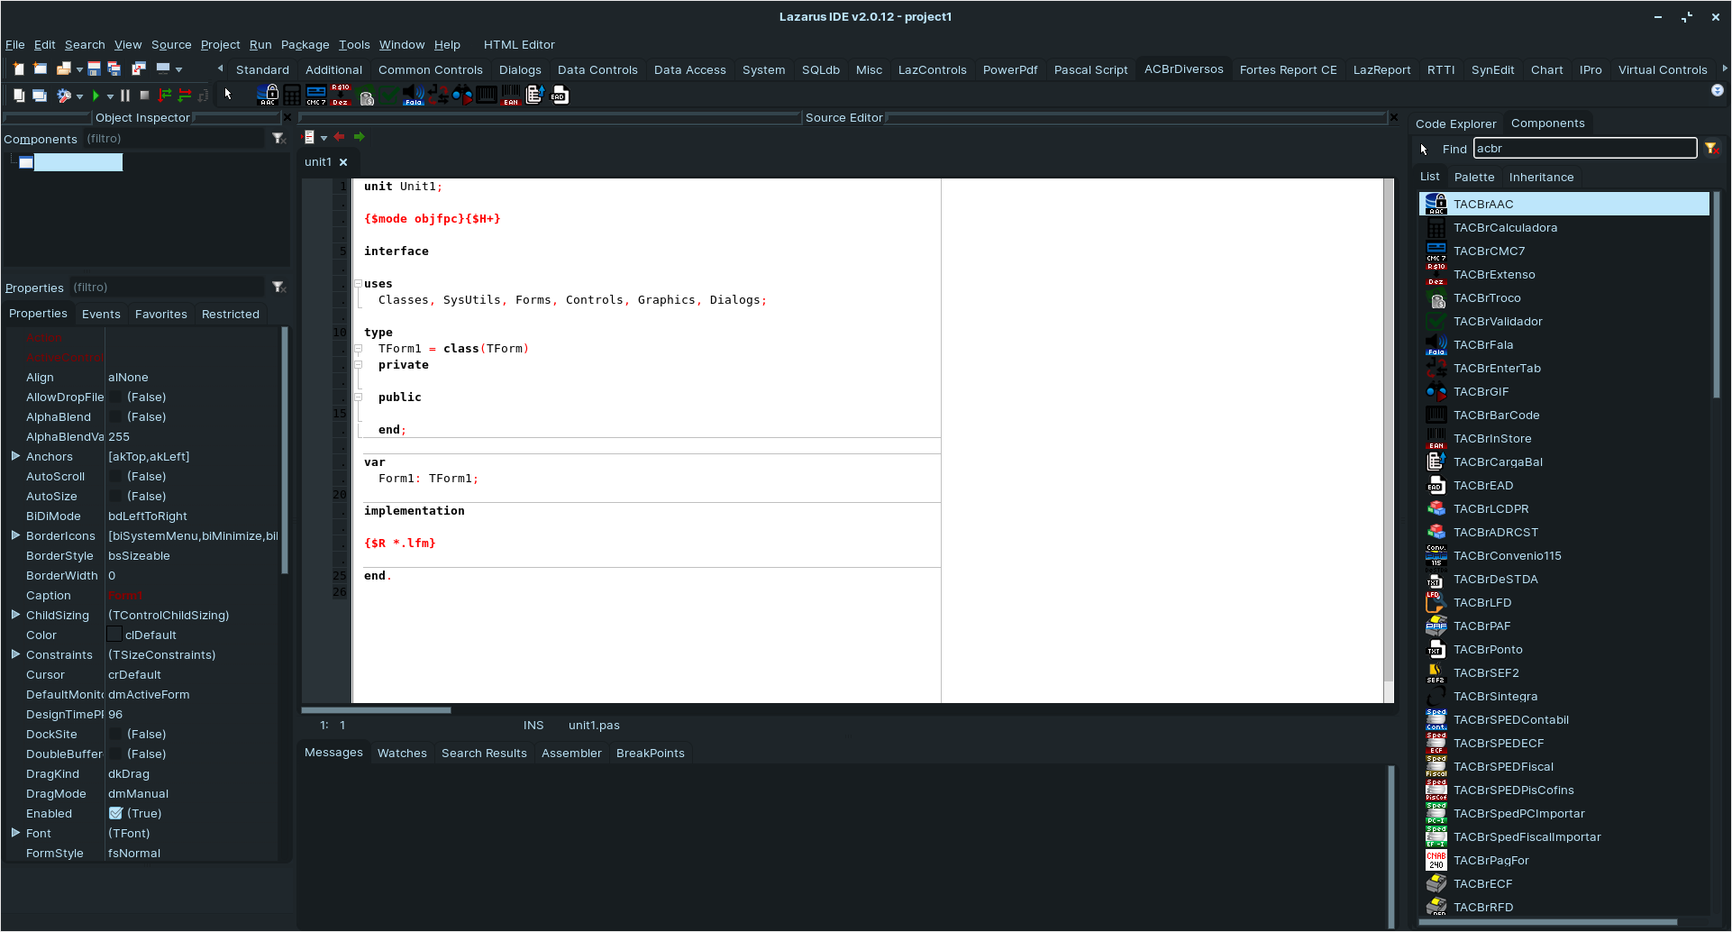Click the Toggle Form/Unit icon
Image resolution: width=1732 pixels, height=932 pixels.
tap(138, 69)
